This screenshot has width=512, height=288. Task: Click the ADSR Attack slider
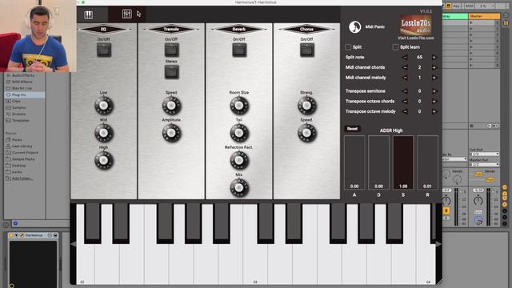354,162
